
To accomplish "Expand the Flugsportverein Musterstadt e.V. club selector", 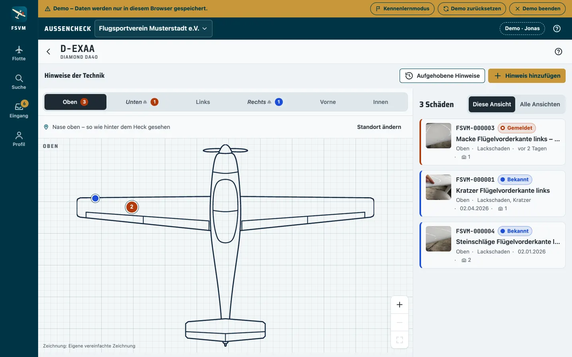I will click(x=153, y=29).
